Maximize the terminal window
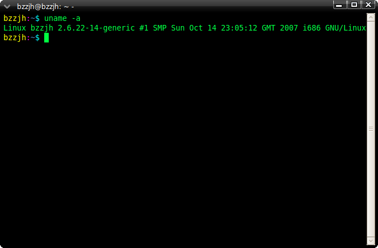378x248 pixels. (x=354, y=5)
